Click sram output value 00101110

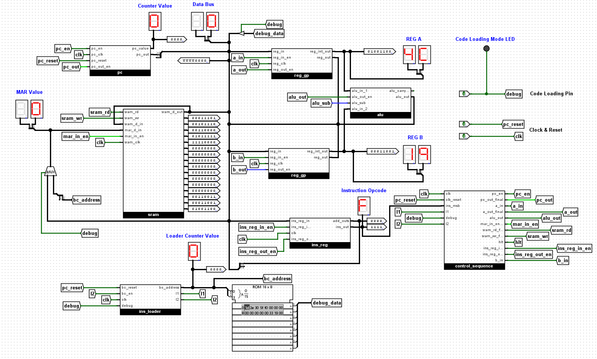point(204,124)
